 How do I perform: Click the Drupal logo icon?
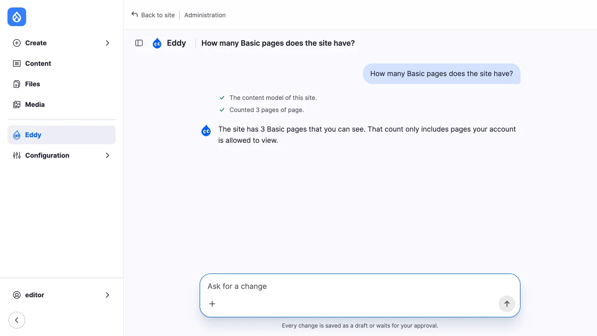[17, 17]
